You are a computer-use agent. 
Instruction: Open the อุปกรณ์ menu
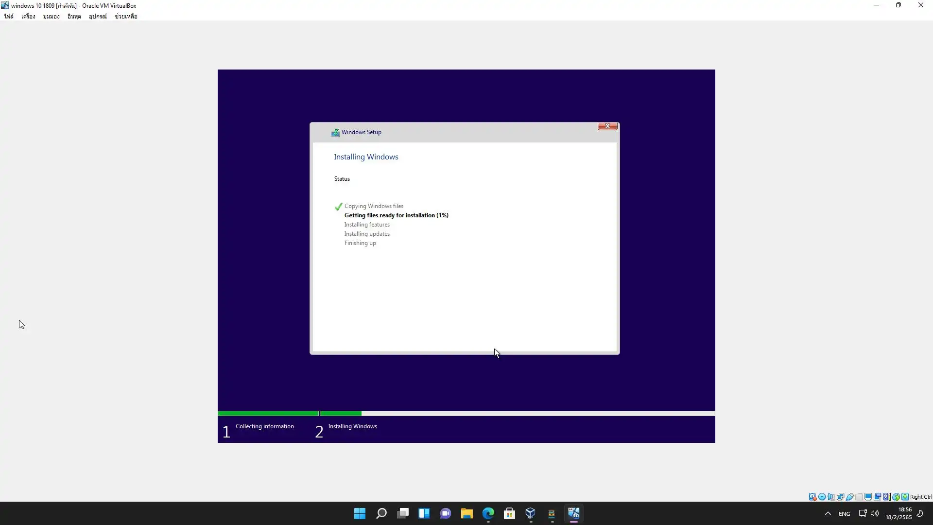pos(98,17)
